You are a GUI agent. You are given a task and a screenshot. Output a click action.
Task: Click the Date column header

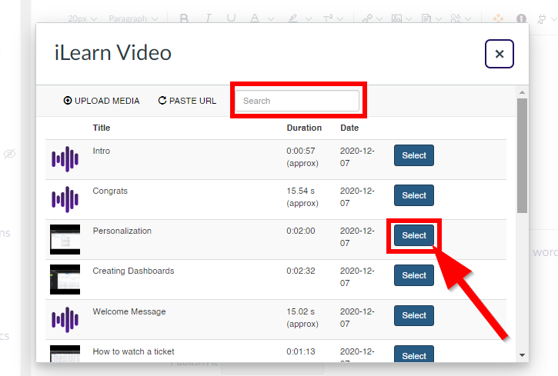tap(349, 128)
